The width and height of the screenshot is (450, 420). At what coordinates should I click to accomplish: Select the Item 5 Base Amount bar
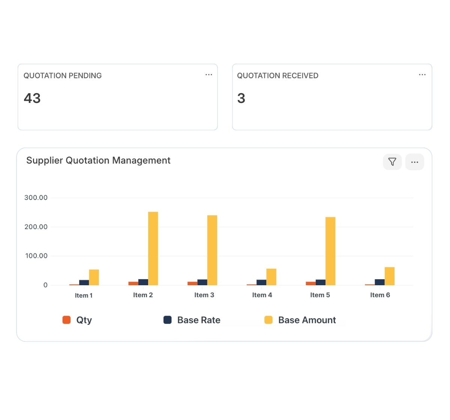pyautogui.click(x=330, y=251)
